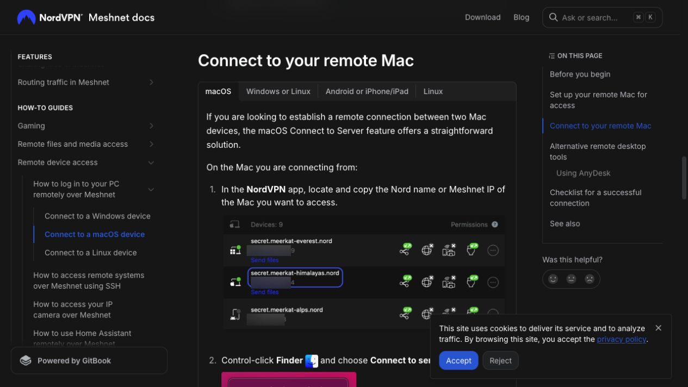Image resolution: width=688 pixels, height=387 pixels.
Task: Click share icon in meerkat-alps row
Action: click(x=405, y=314)
